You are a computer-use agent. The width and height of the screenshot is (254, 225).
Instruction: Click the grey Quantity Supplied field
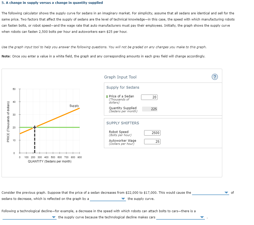(x=150, y=109)
